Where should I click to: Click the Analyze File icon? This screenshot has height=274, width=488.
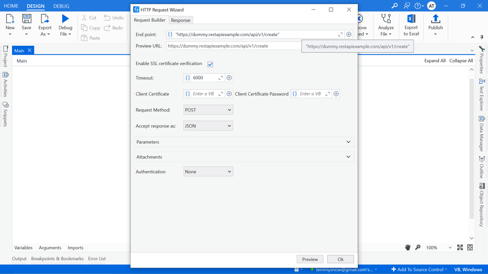click(386, 19)
